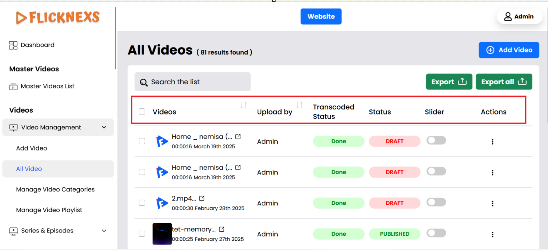Screen dimensions: 548x250
Task: Go to Manage Video Categories
Action: pos(55,189)
